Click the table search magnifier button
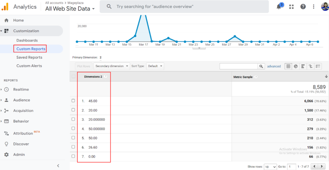The height and width of the screenshot is (170, 329). [261, 66]
